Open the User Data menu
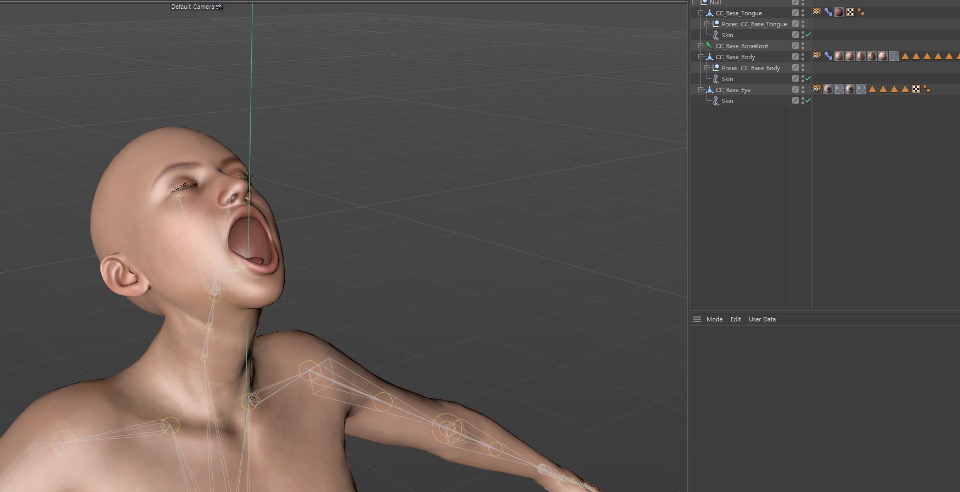Image resolution: width=960 pixels, height=492 pixels. click(x=762, y=319)
